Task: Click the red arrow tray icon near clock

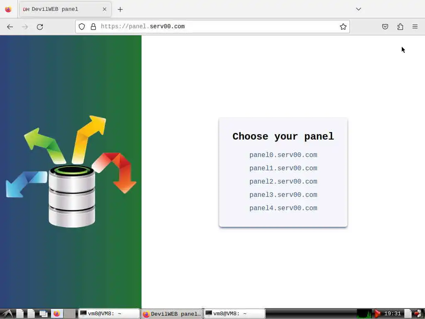Action: tap(377, 314)
